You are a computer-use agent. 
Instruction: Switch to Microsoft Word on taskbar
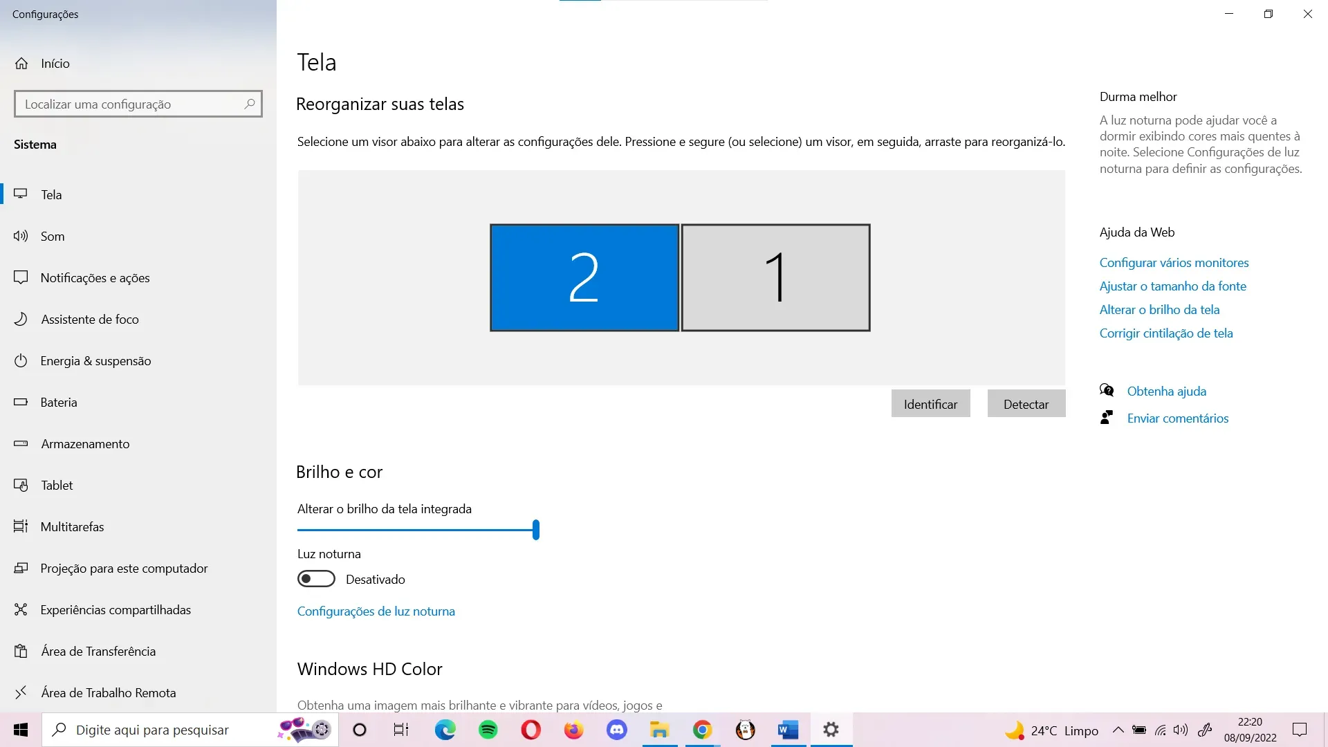(788, 730)
